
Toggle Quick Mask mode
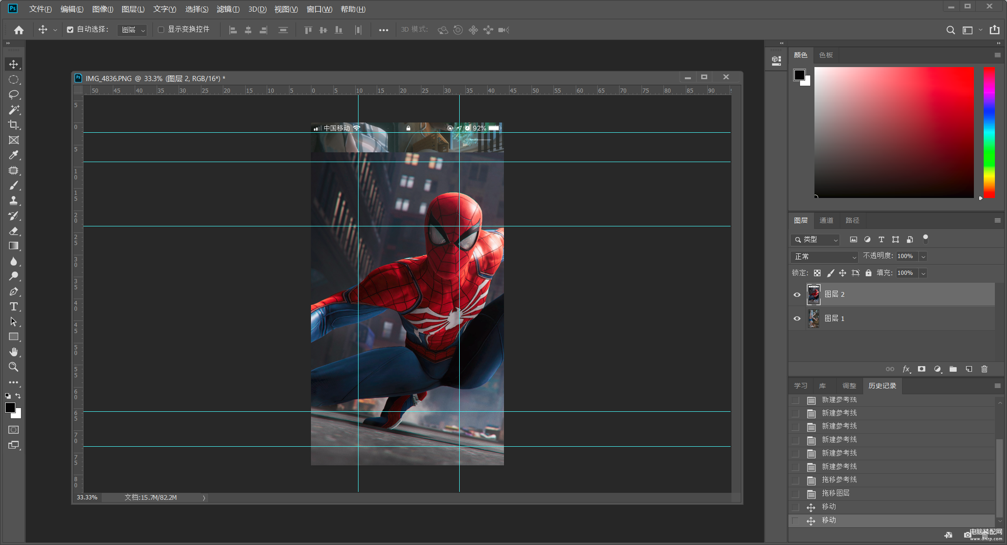pyautogui.click(x=14, y=429)
